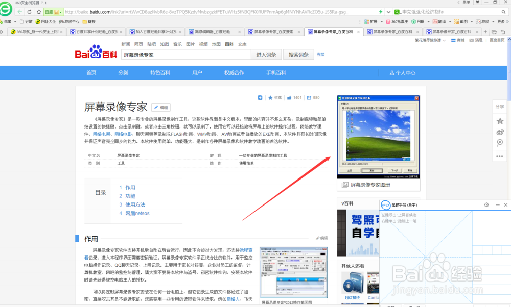Jump to 网盾netsos in the contents
Viewport: 511px width, 307px height.
[137, 213]
